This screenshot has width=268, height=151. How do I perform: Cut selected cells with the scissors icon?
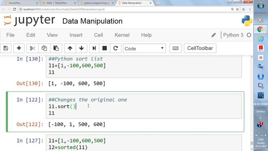pos(32,48)
